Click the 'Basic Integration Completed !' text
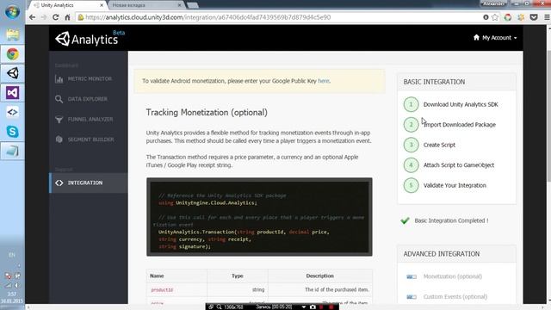The image size is (551, 310). coord(451,220)
